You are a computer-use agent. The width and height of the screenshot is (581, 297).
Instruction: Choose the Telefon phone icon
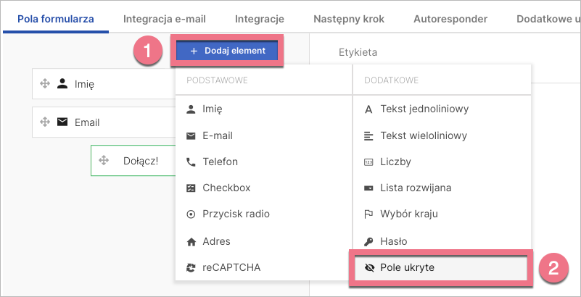tap(191, 162)
